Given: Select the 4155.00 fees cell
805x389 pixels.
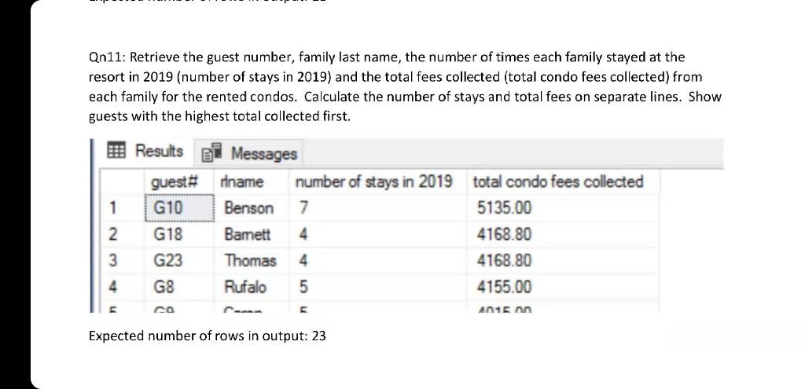Looking at the screenshot, I should click(563, 287).
